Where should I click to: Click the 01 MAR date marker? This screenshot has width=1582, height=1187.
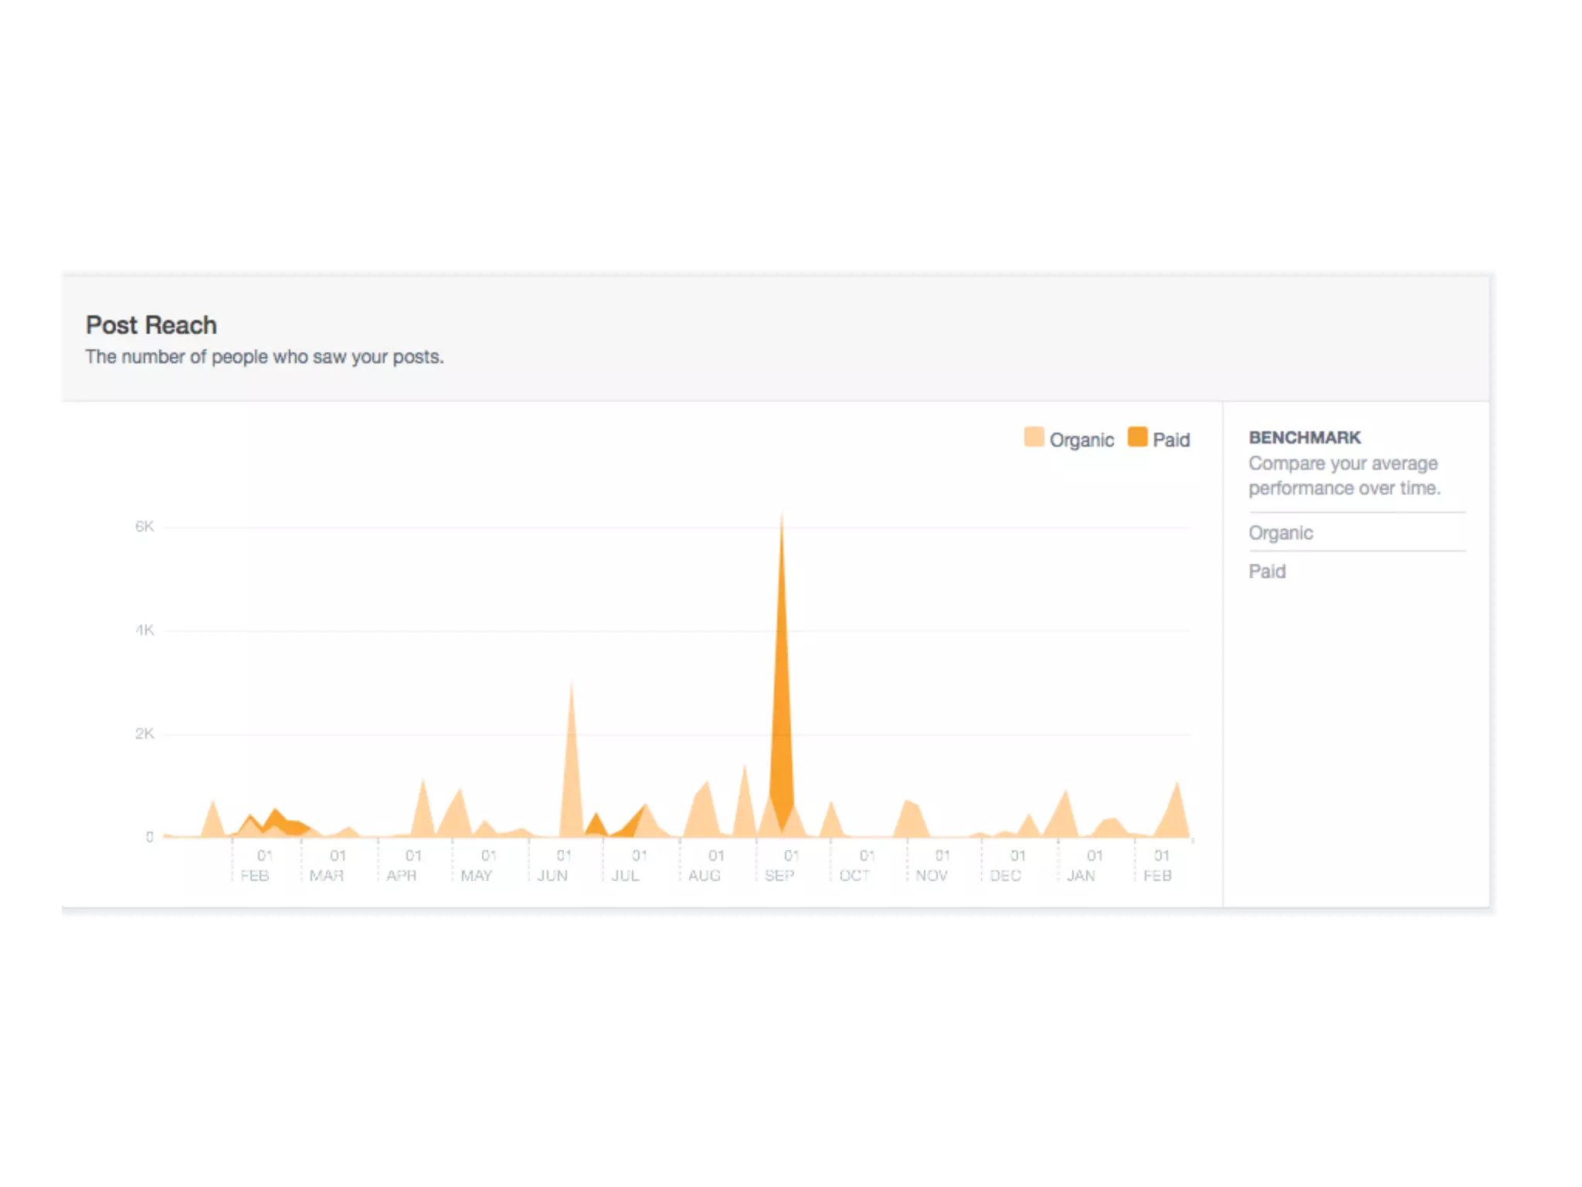point(327,866)
